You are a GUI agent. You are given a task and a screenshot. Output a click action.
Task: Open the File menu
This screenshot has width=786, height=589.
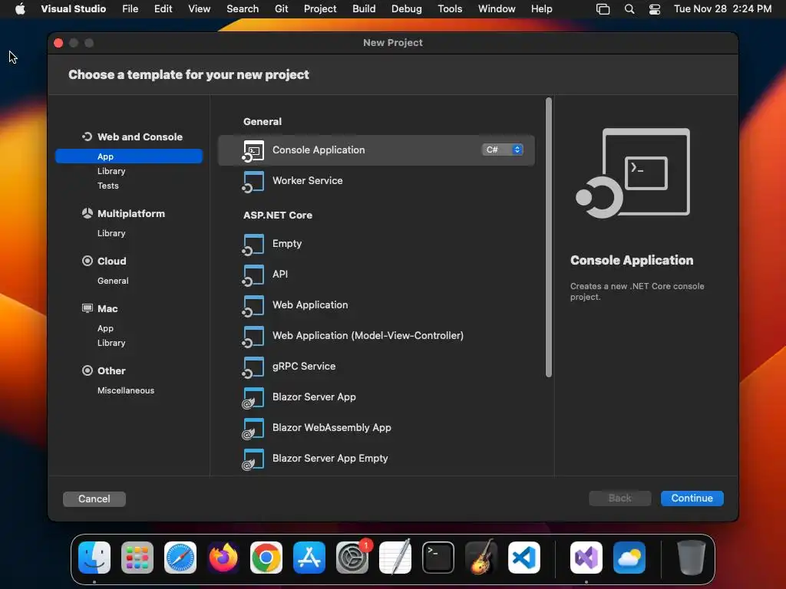130,8
